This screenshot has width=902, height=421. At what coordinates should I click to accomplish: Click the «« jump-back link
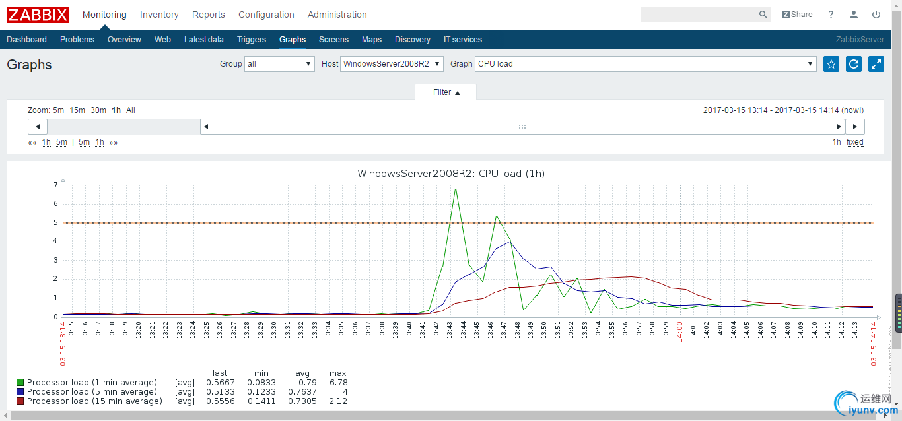click(x=32, y=142)
